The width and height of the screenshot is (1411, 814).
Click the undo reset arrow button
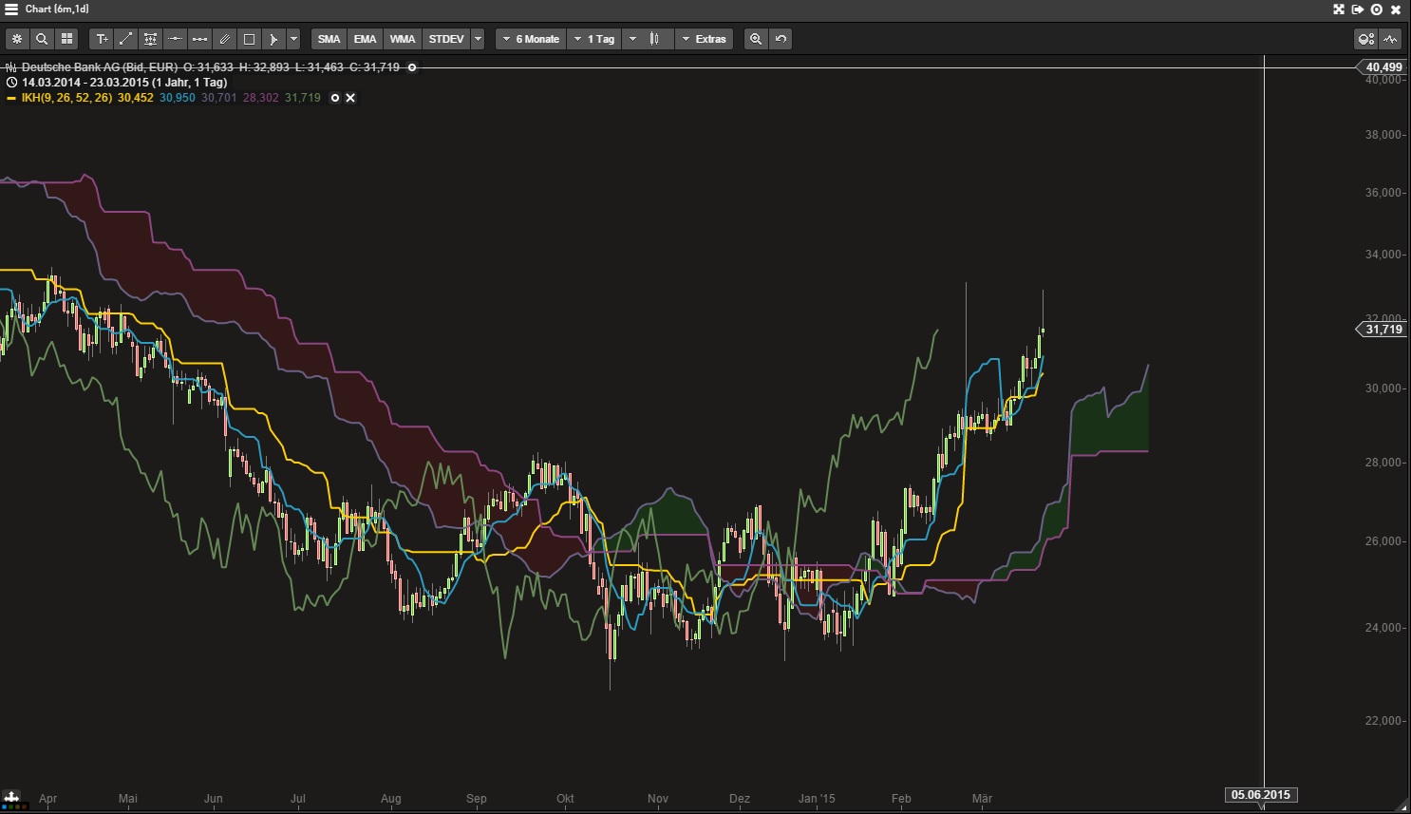click(x=781, y=39)
